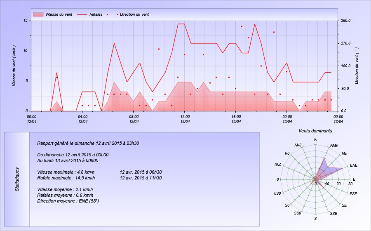Click 'Vitesse moyenne : 2.1 km/h'
The image size is (371, 231).
[65, 190]
